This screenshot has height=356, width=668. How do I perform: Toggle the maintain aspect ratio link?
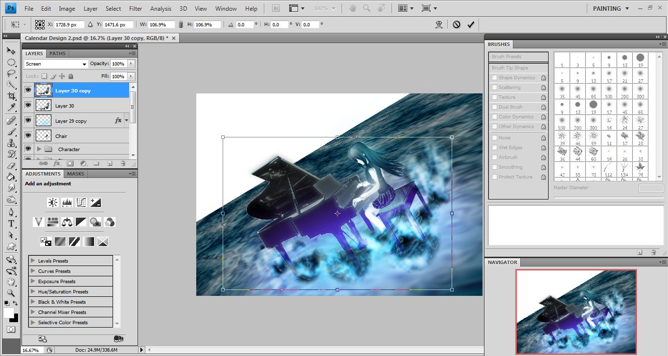tap(181, 24)
